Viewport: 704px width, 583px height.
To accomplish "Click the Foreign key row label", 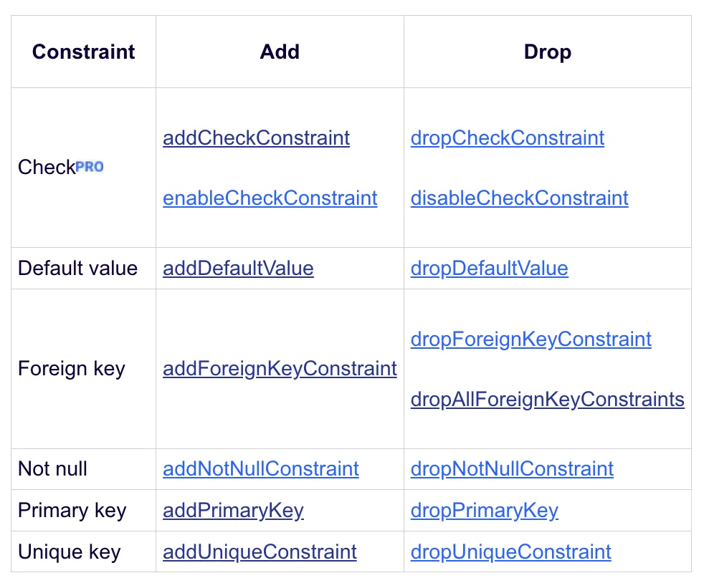I will click(x=72, y=369).
